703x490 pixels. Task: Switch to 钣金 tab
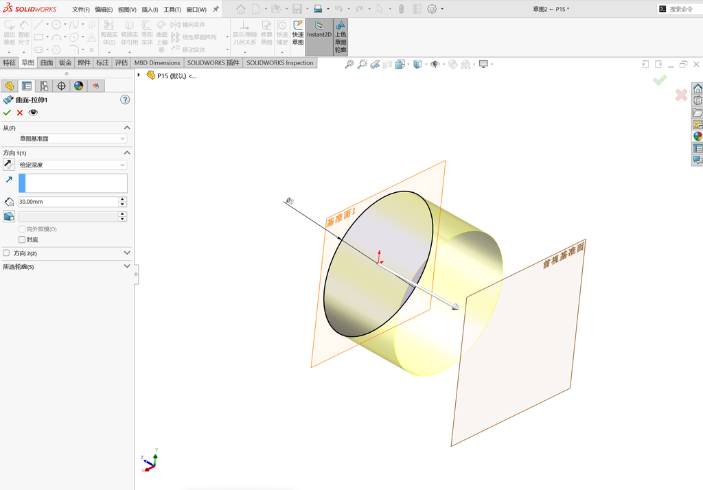[65, 62]
